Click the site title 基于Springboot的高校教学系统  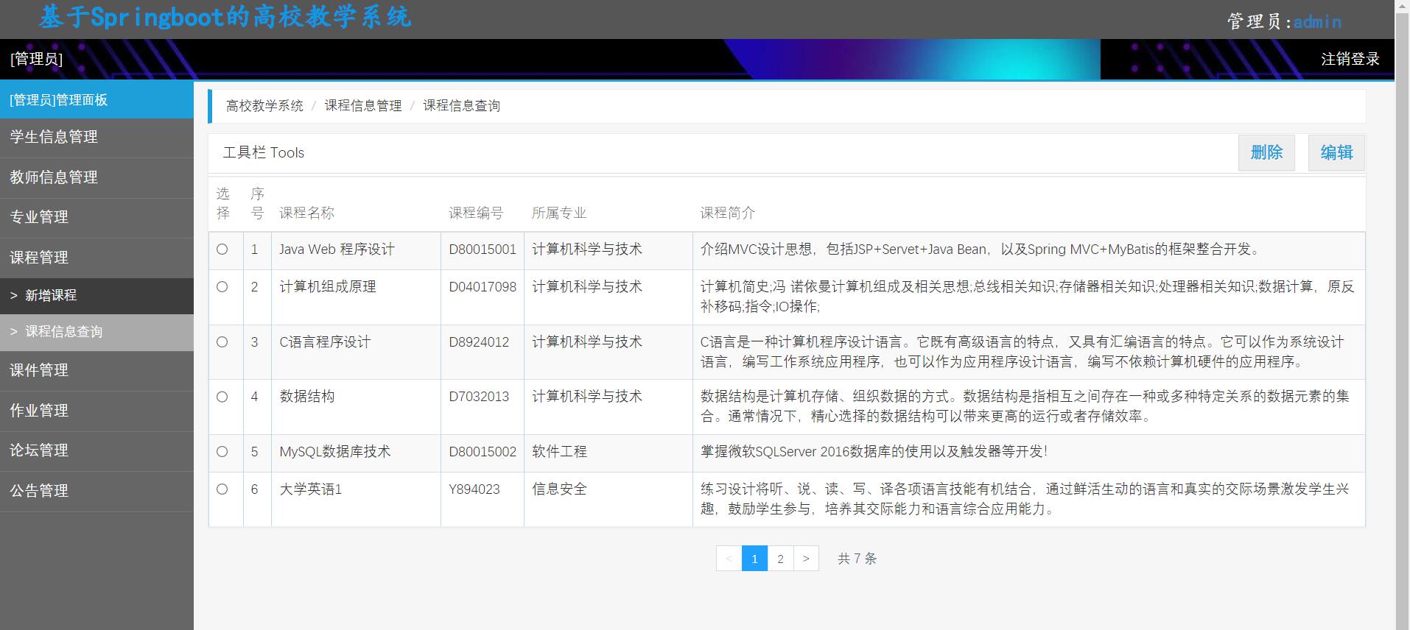(x=225, y=18)
